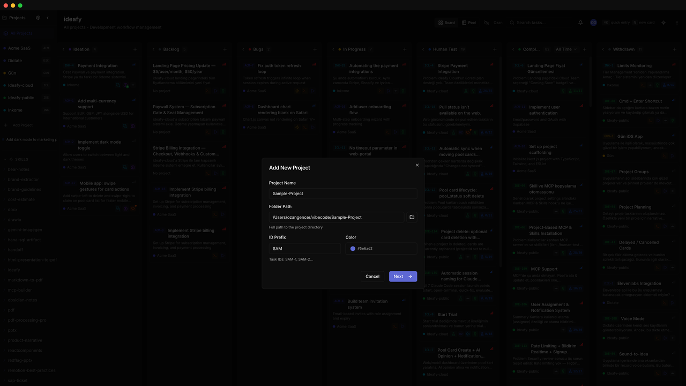Click the OG user avatar
Screen dimensions: 686x386
pos(593,23)
